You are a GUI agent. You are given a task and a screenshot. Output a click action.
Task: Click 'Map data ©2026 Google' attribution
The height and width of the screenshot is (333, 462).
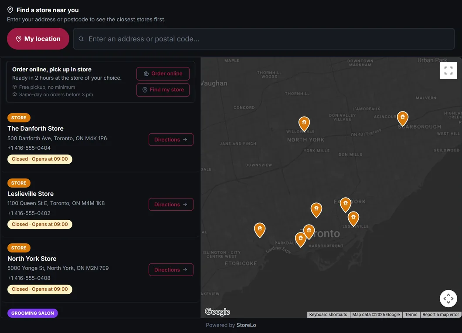[x=376, y=314]
